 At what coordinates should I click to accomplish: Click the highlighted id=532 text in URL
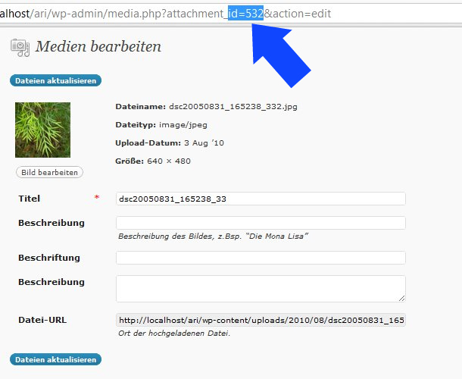tap(245, 14)
